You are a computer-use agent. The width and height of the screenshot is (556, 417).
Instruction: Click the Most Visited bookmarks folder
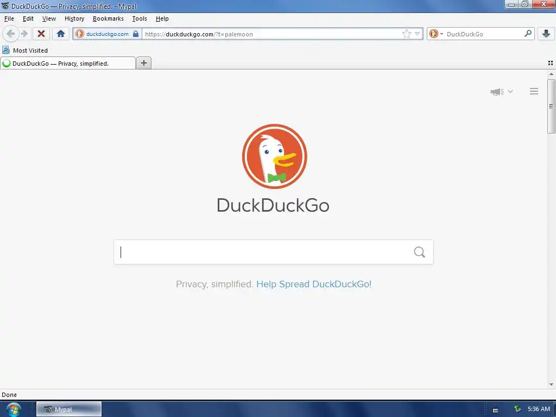click(25, 50)
